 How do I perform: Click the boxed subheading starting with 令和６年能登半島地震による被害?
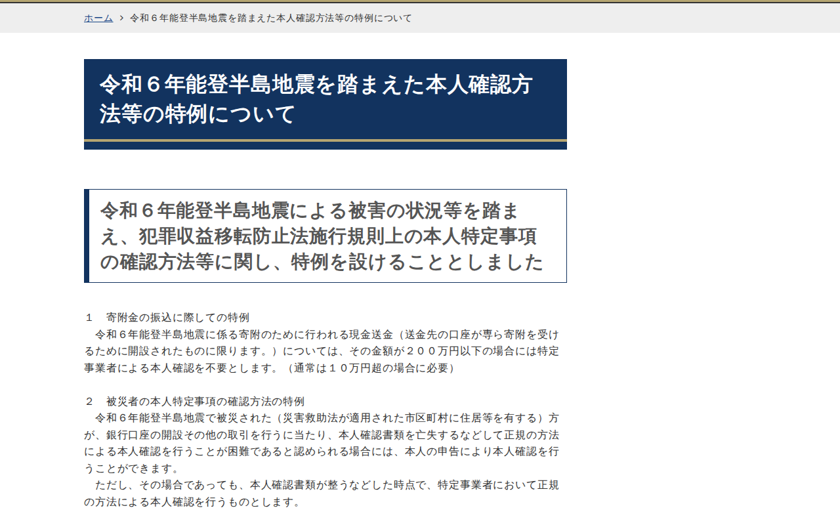click(325, 236)
